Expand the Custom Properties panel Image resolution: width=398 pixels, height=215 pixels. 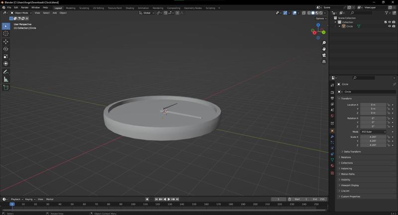pyautogui.click(x=349, y=197)
